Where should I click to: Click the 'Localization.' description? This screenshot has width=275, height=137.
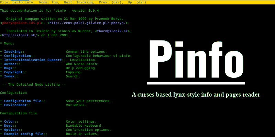point(83,60)
